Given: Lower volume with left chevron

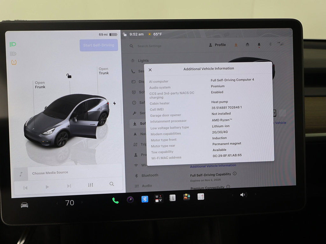Looking at the screenshot, I should [x=233, y=195].
